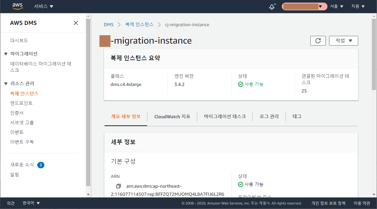Go to 대시보드 in sidebar
This screenshot has width=377, height=209.
tap(19, 40)
